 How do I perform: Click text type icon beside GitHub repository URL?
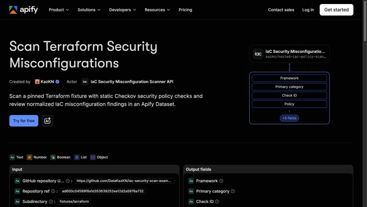point(17,181)
